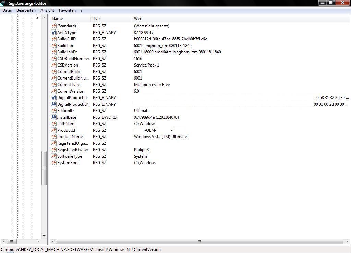
Task: Click the value '6001.longhorn_rtm.080118-1840'
Action: pyautogui.click(x=162, y=46)
